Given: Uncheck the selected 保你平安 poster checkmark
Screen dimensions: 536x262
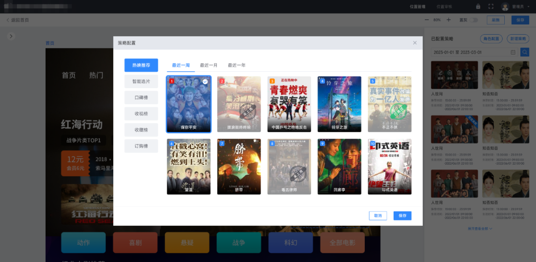Looking at the screenshot, I should pyautogui.click(x=205, y=82).
